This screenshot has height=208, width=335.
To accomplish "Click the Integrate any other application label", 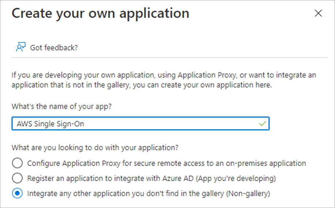I will pos(149,193).
